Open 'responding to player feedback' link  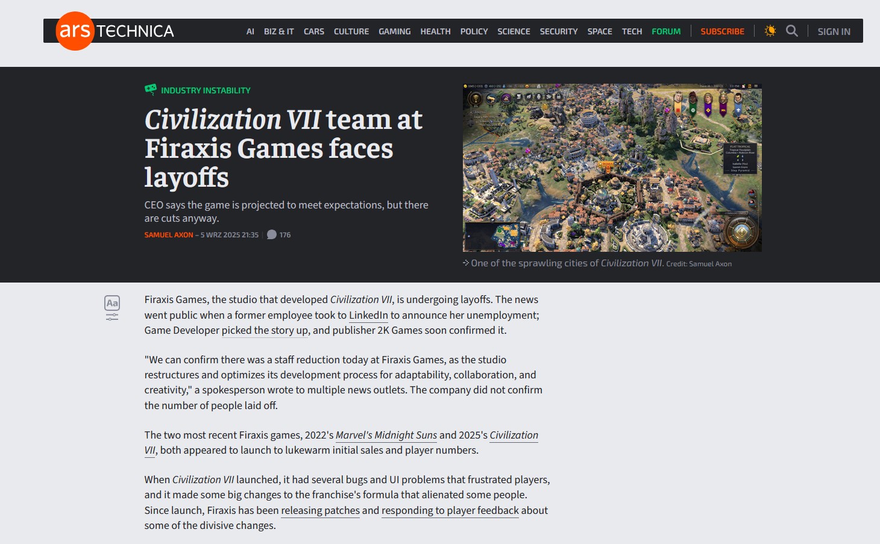450,510
